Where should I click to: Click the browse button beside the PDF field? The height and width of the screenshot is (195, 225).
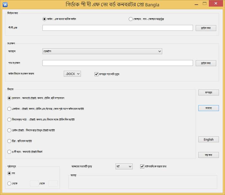pos(206,28)
